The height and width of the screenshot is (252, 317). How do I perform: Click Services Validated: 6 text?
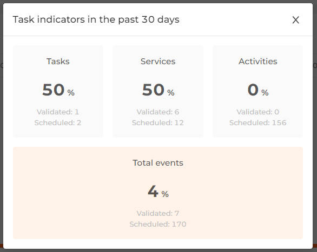[x=158, y=112]
